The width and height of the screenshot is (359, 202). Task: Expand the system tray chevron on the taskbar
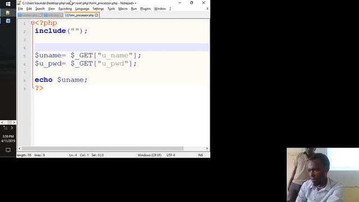(12, 128)
